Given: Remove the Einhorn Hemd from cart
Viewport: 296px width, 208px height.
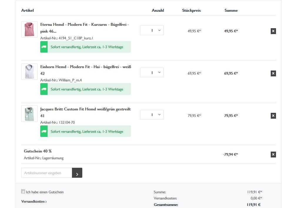Looking at the screenshot, I should [x=273, y=73].
